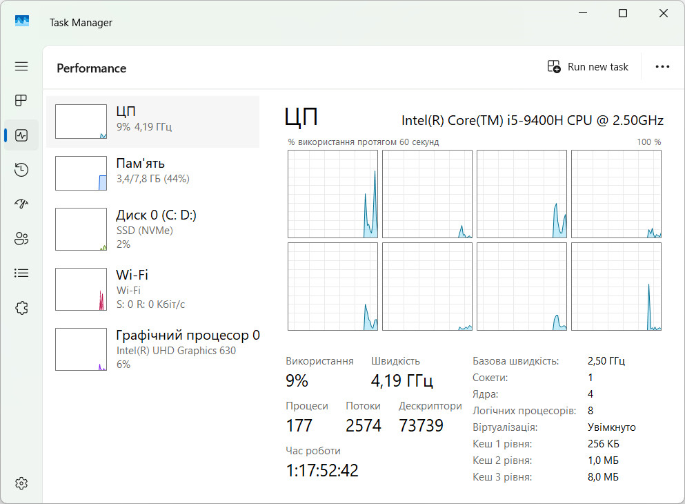Click the Task Manager title bar icon
Screen dimensions: 685x504
pyautogui.click(x=22, y=22)
